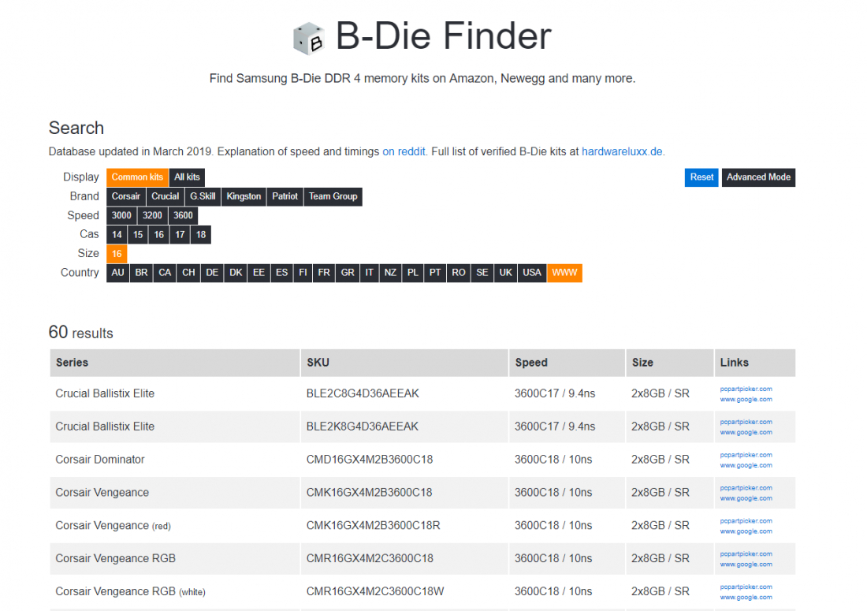Select country RO
The width and height of the screenshot is (867, 611).
(x=459, y=273)
